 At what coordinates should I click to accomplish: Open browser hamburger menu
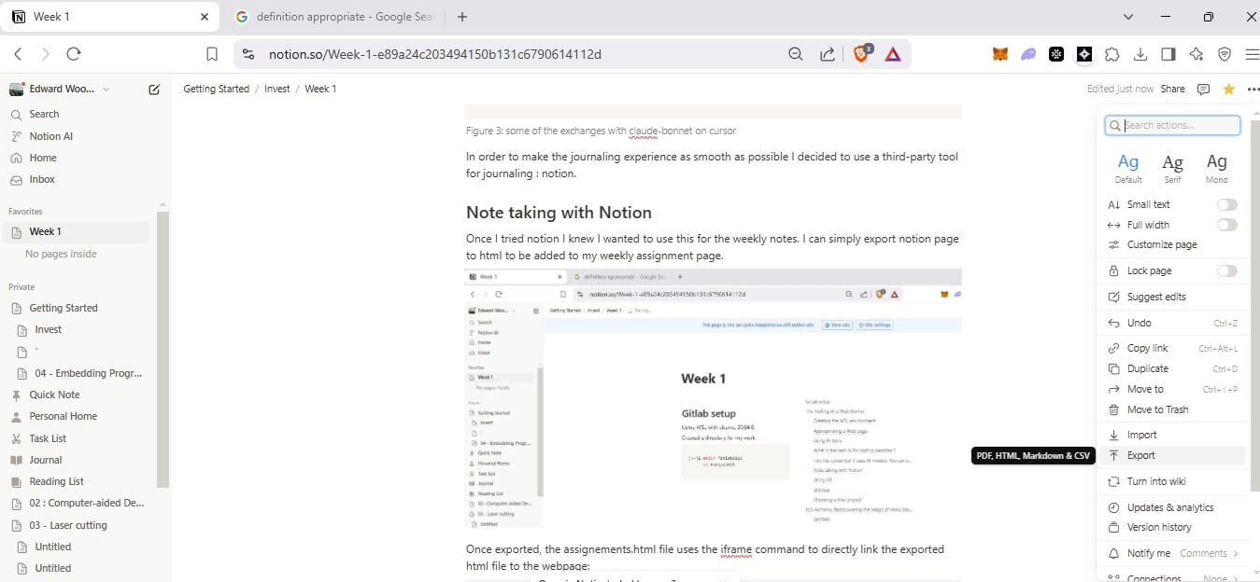pyautogui.click(x=1253, y=54)
